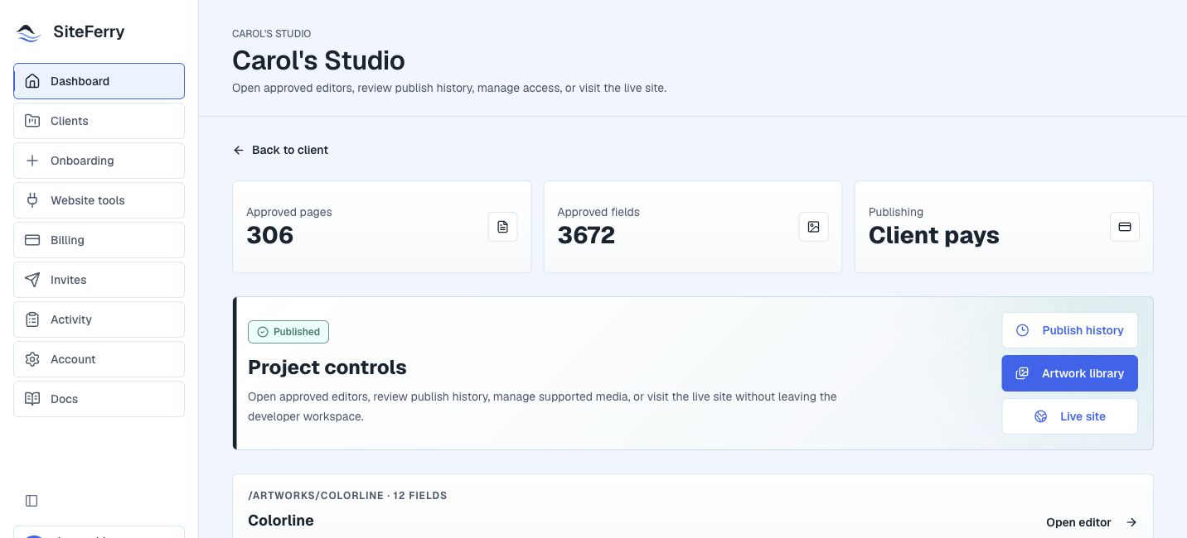Click the SiteFerry wave logo icon
Screen dimensions: 1187x538
[29, 32]
